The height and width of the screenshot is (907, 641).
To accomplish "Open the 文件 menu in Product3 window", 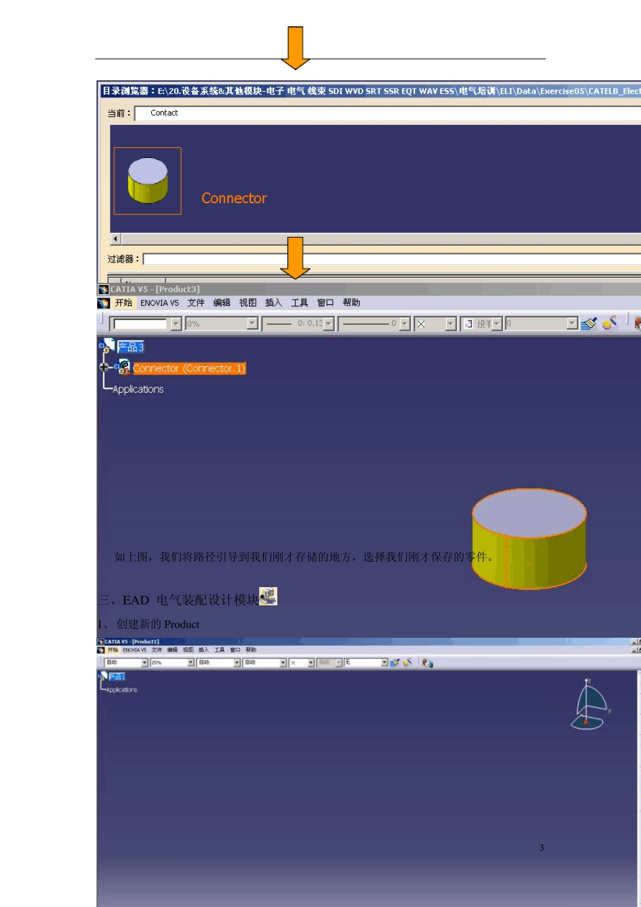I will point(196,303).
